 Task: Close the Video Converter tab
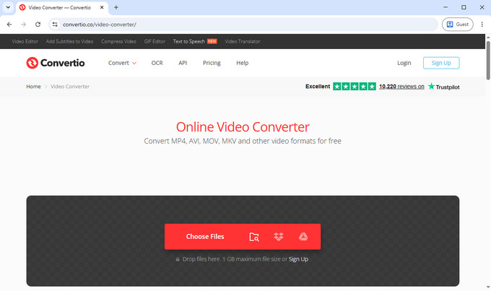tap(102, 7)
